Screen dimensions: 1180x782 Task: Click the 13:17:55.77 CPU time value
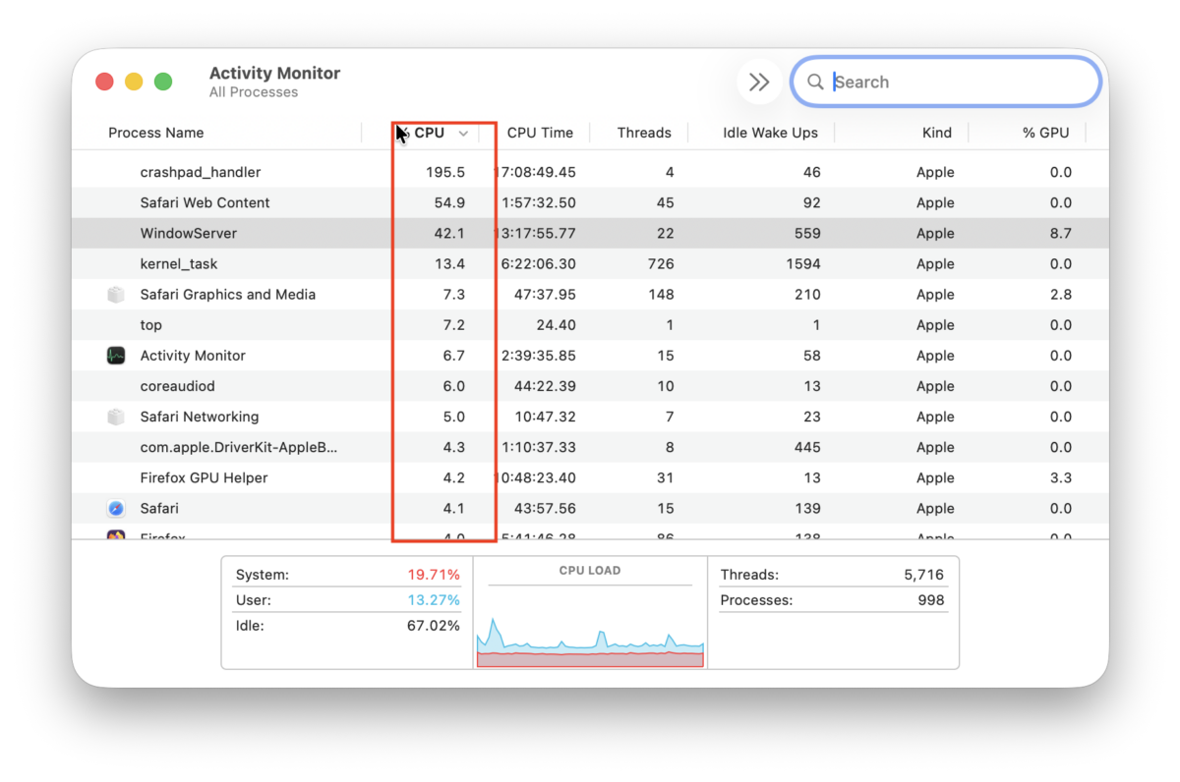(536, 233)
